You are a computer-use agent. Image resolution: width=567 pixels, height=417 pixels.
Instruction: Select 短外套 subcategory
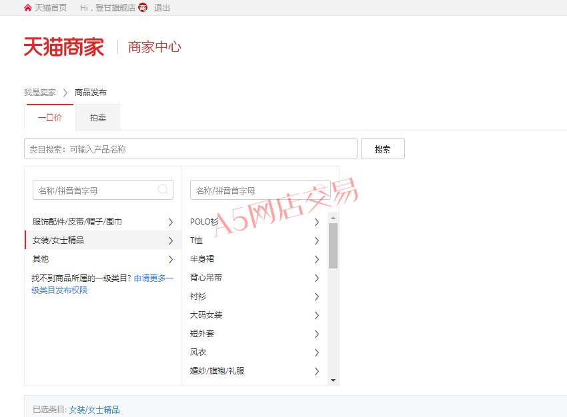coord(255,333)
